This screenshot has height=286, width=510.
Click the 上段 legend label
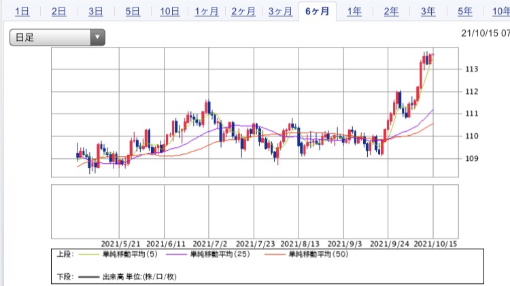65,255
